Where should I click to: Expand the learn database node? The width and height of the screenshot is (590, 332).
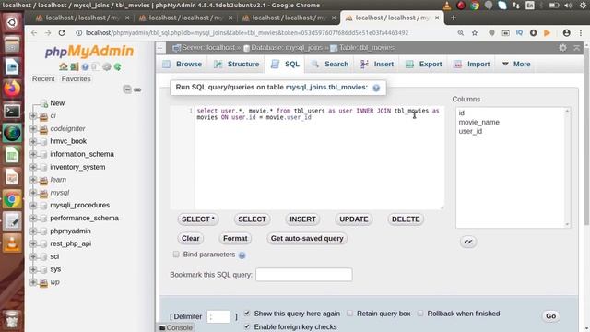(x=33, y=180)
